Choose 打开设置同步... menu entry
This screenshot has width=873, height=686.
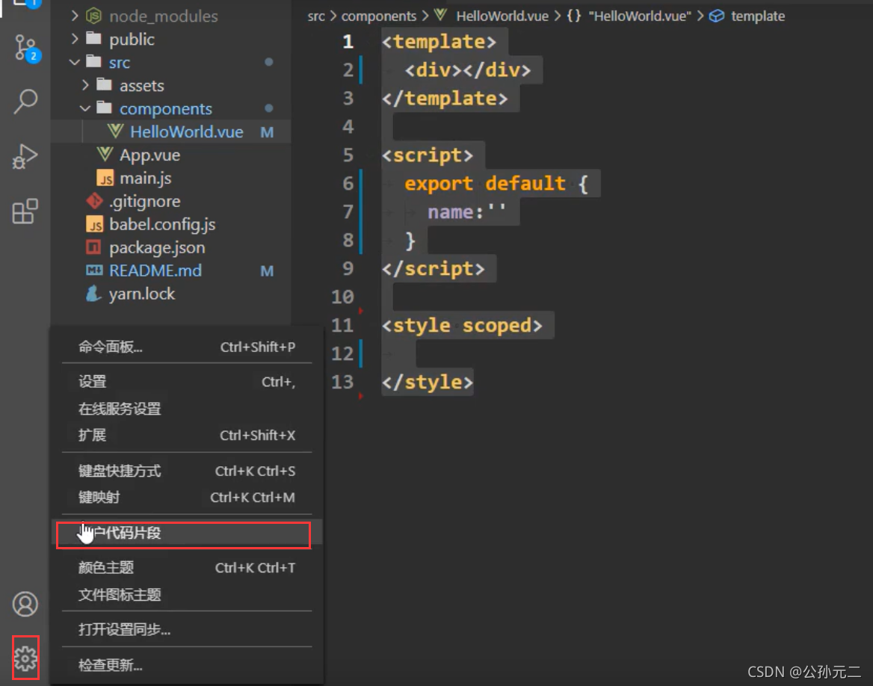pos(187,629)
